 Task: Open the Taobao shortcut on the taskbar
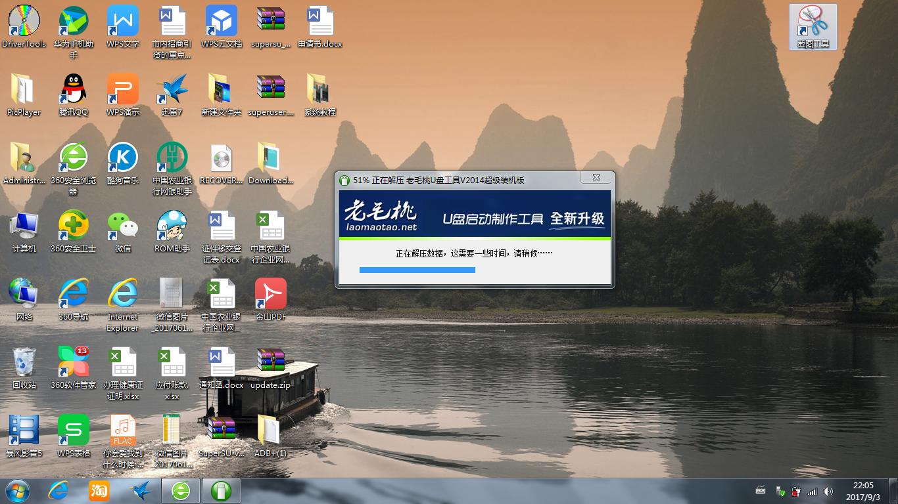point(99,490)
